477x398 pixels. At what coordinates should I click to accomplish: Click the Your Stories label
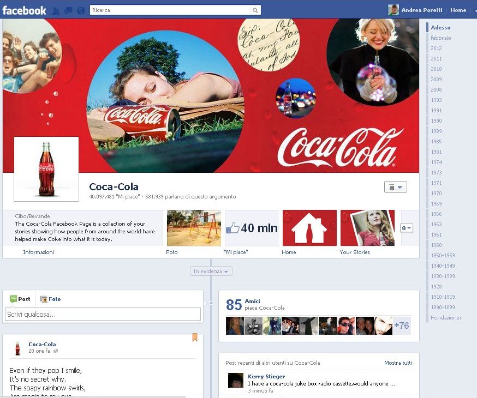coord(355,252)
